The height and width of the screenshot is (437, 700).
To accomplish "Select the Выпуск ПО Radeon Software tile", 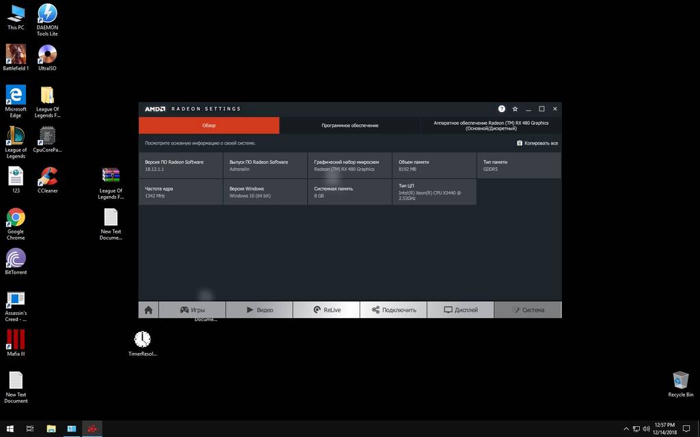I will (x=265, y=165).
